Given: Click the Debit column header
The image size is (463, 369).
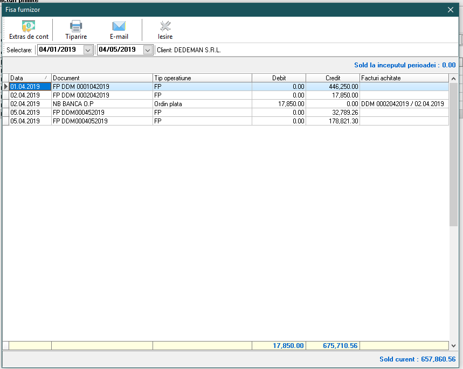Looking at the screenshot, I should click(279, 78).
